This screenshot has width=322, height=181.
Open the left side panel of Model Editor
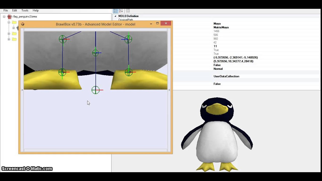22,90
